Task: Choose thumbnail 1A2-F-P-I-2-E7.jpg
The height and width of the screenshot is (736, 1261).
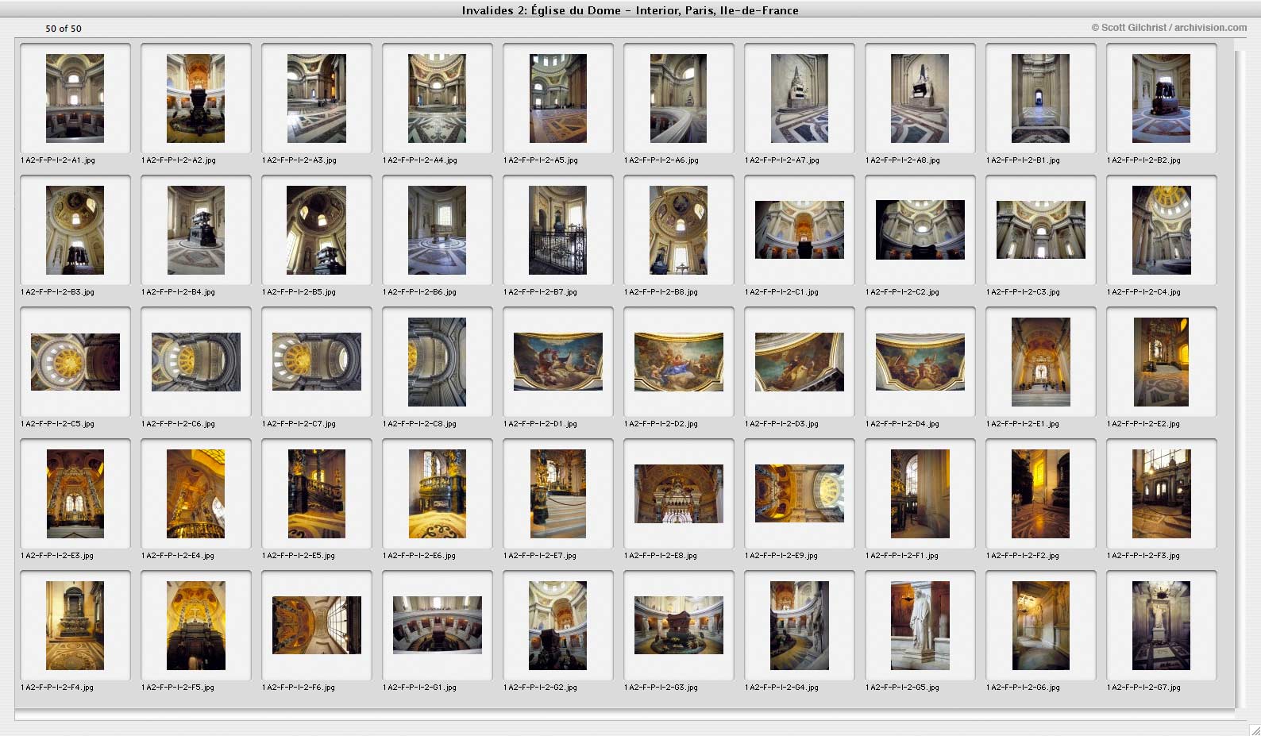Action: [x=558, y=494]
